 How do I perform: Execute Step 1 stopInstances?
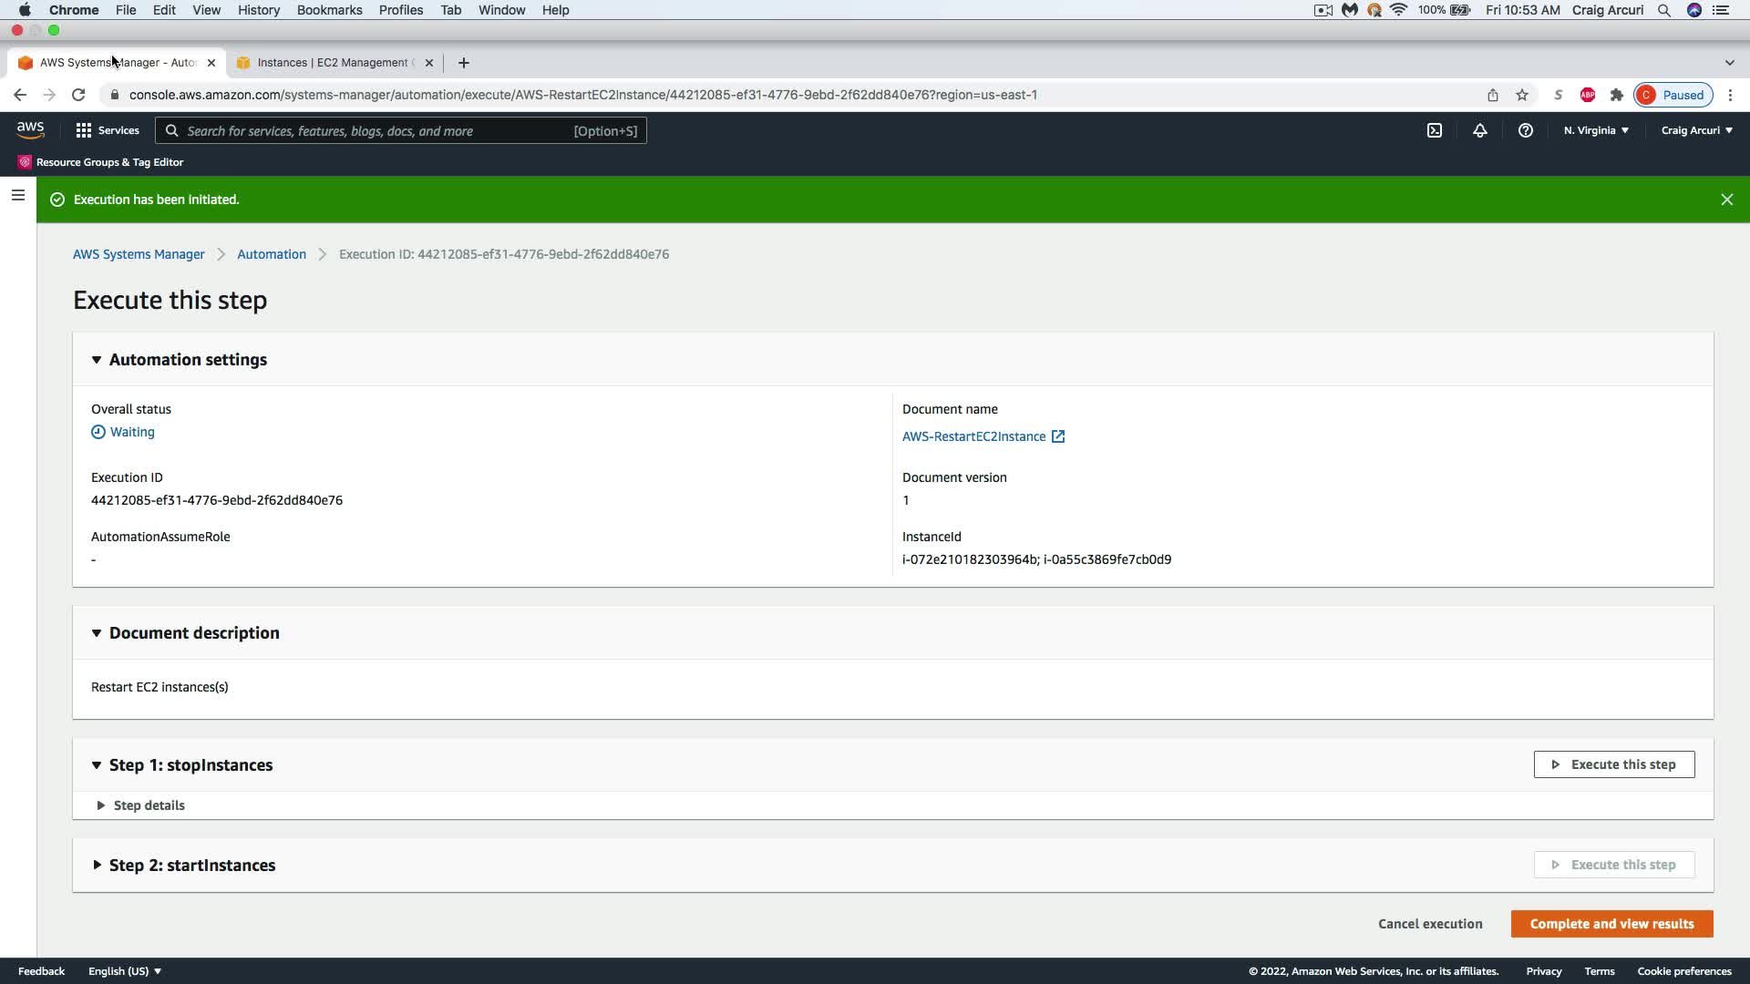coord(1613,764)
